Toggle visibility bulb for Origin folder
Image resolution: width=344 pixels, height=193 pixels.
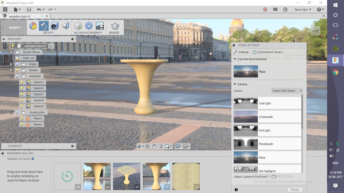17,64
